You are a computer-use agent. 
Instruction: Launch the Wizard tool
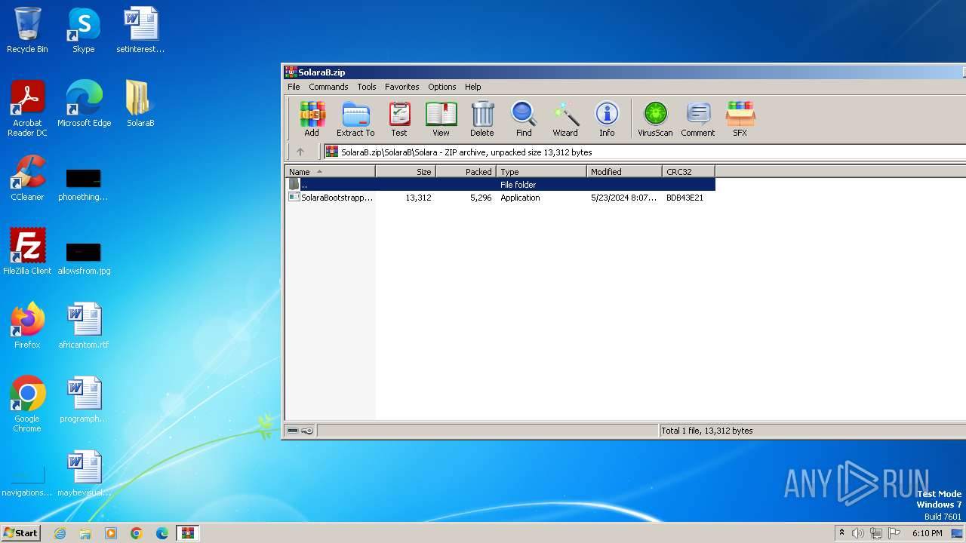(x=565, y=119)
